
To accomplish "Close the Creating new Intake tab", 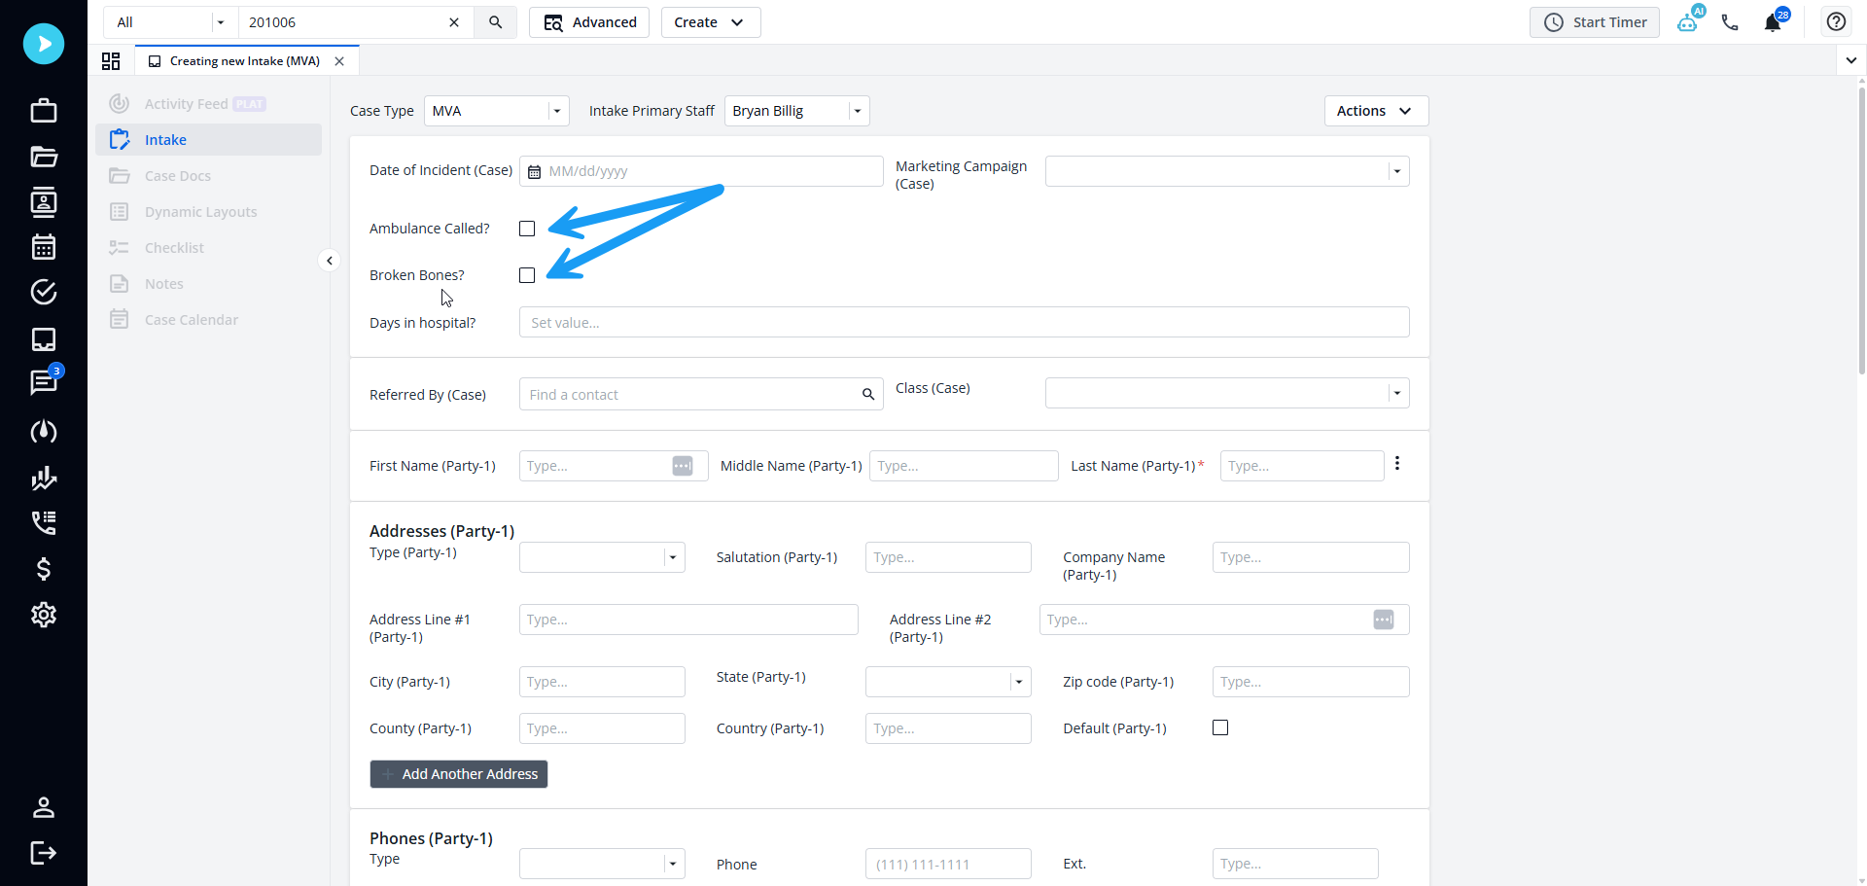I will (x=339, y=61).
